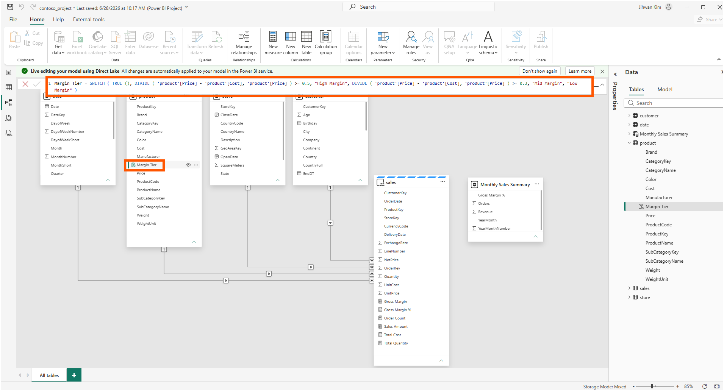Switch to the External tools tab
The image size is (724, 391).
point(89,19)
